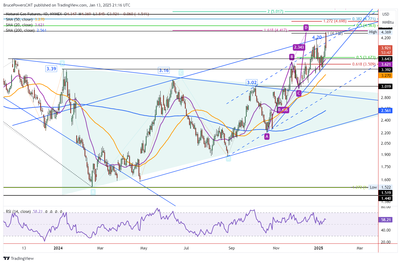Click the 3.39 price callout box
The image size is (401, 264).
tap(51, 69)
